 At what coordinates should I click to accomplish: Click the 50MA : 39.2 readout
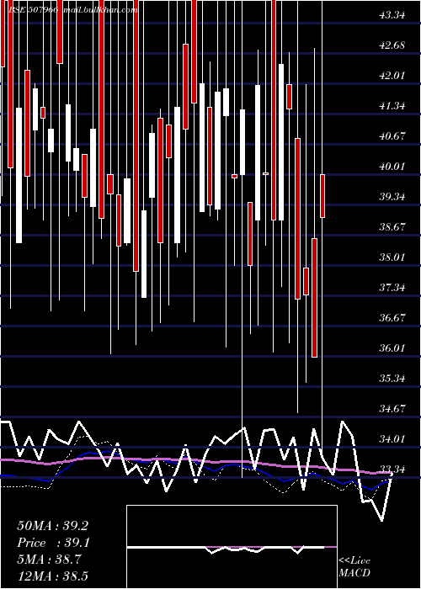pos(53,526)
